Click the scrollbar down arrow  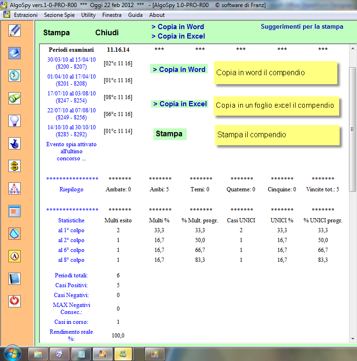[353, 338]
